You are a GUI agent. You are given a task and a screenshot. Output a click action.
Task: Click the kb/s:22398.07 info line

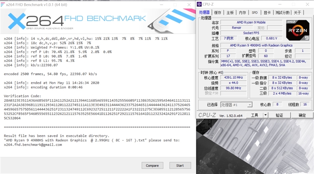click(x=31, y=65)
